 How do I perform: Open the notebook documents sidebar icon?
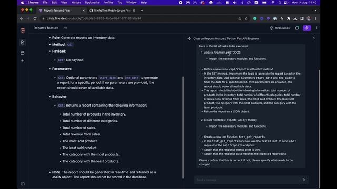(23, 43)
